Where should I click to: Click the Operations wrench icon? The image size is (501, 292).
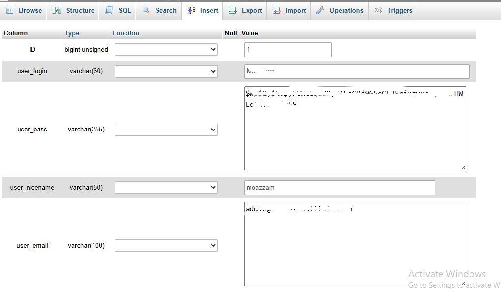click(x=320, y=10)
